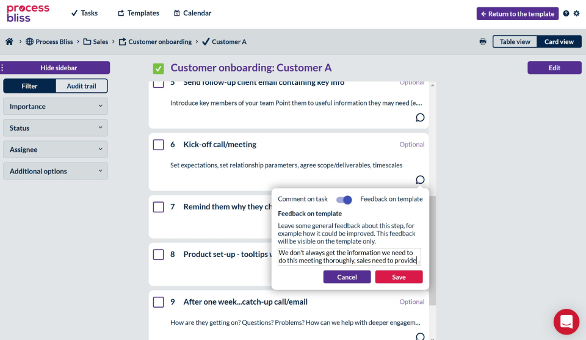Click the sidebar drag handle dots
The width and height of the screenshot is (586, 340).
[2, 68]
